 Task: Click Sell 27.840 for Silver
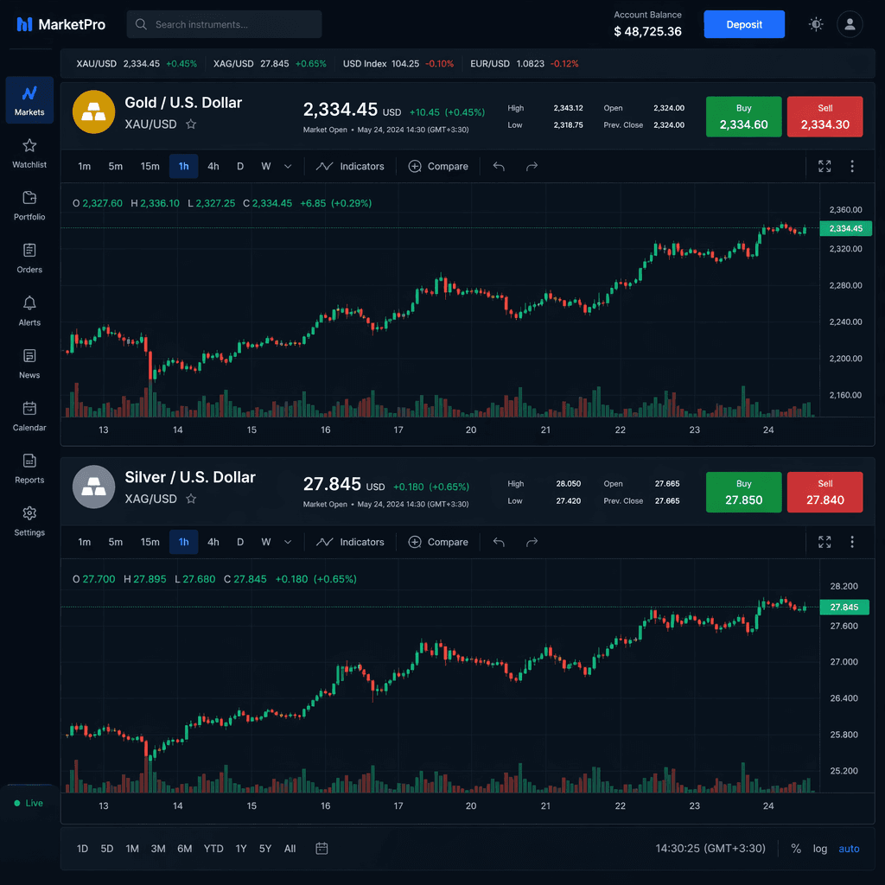pyautogui.click(x=825, y=492)
